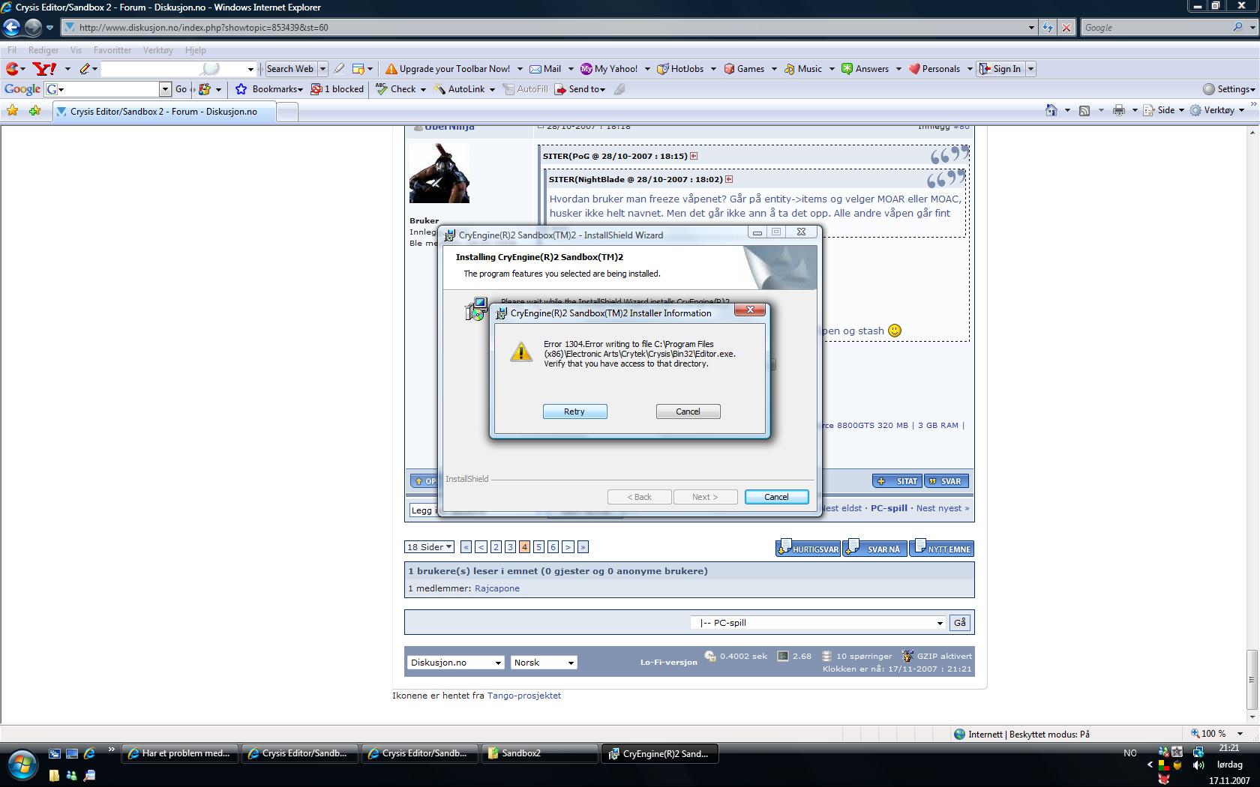
Task: Open the 18 Sider page dropdown
Action: (429, 547)
